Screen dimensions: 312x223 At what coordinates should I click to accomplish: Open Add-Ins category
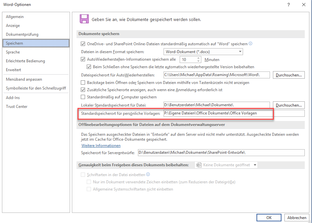pyautogui.click(x=36, y=98)
